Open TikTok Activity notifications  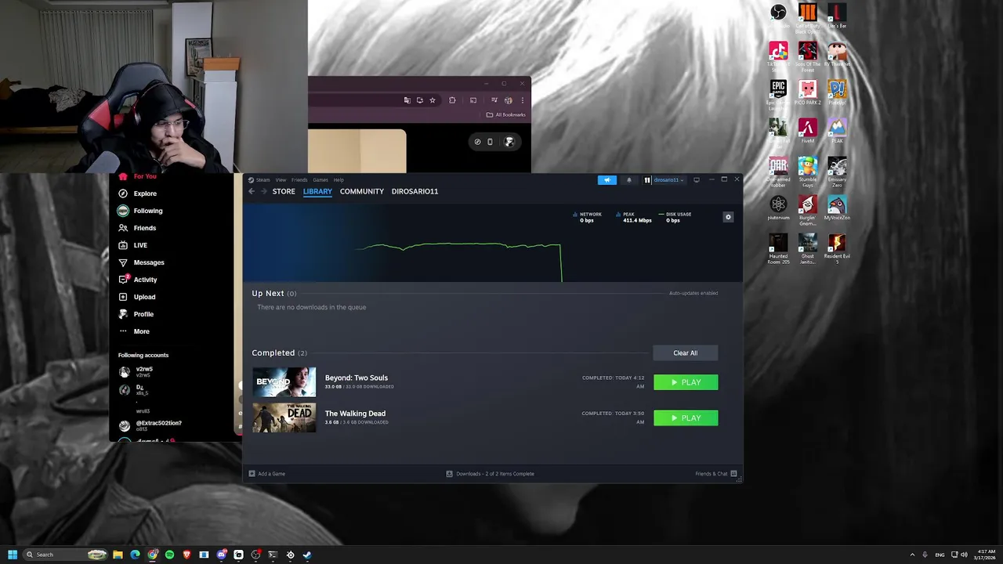[x=138, y=280]
